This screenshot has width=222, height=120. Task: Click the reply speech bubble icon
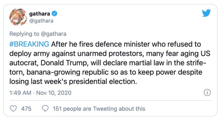45,109
